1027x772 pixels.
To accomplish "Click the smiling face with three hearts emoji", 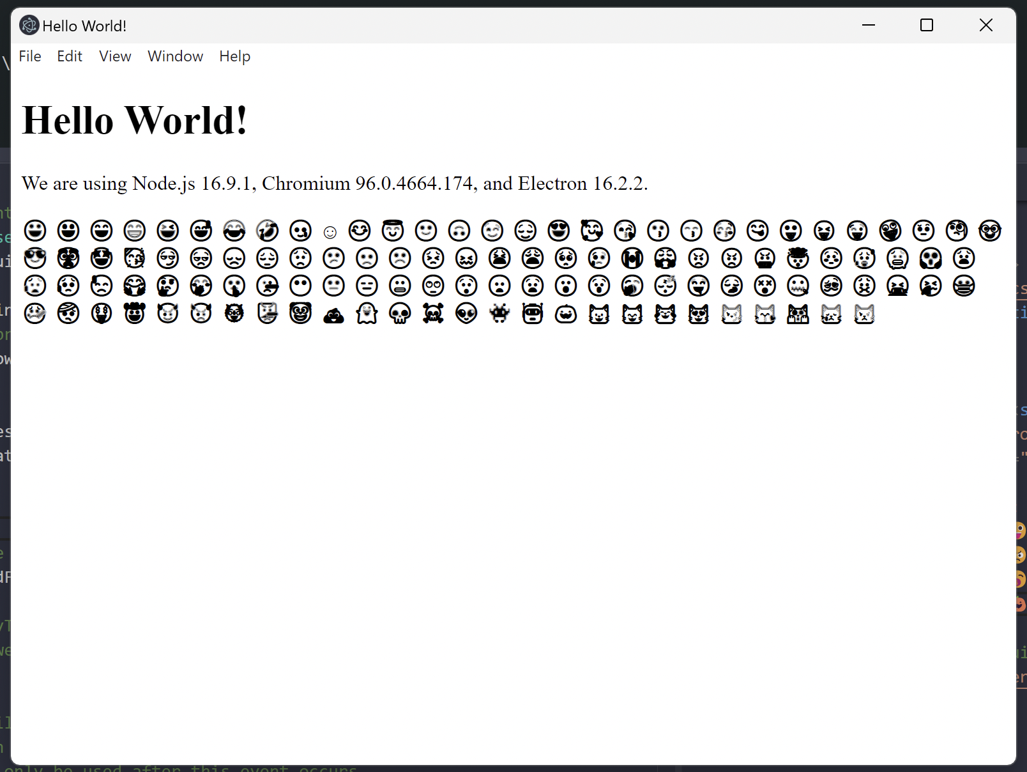I will (592, 231).
